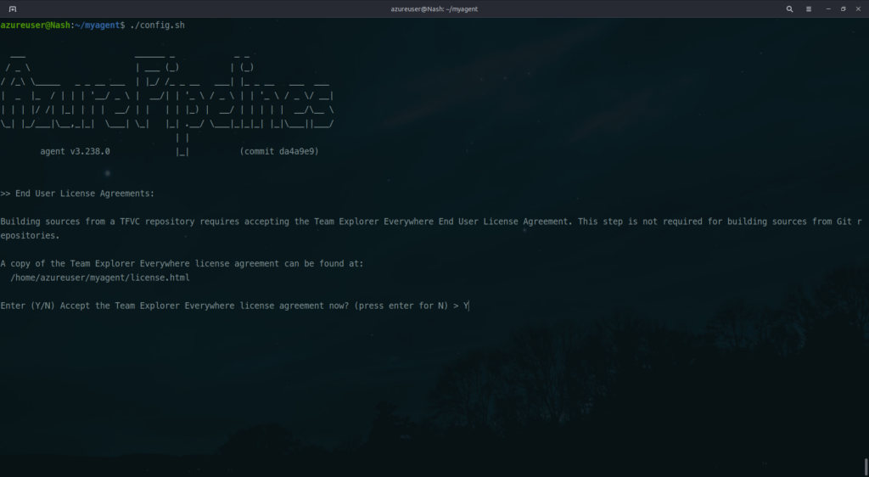
Task: Close the terminal window
Action: coord(858,8)
